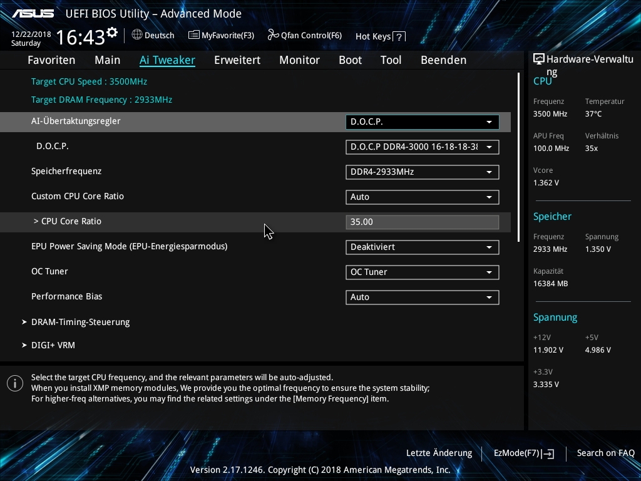Switch to the Erweitert tab
Image resolution: width=641 pixels, height=481 pixels.
(x=237, y=60)
